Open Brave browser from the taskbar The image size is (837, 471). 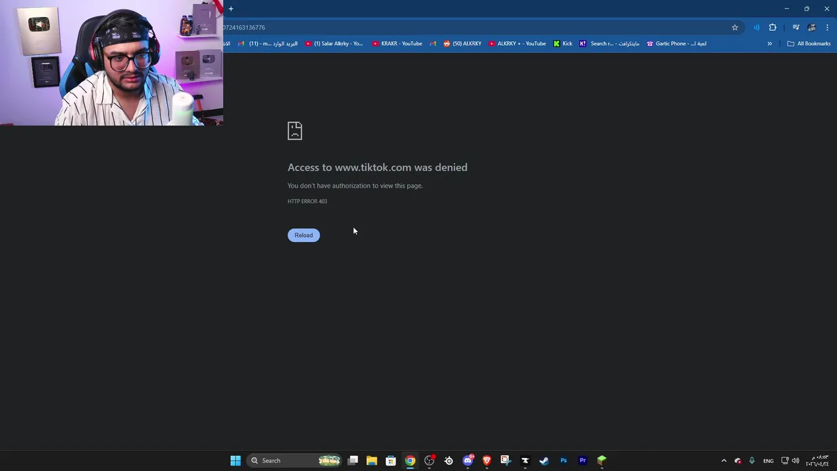click(x=487, y=461)
